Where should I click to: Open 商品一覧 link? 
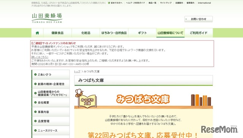tap(152, 3)
